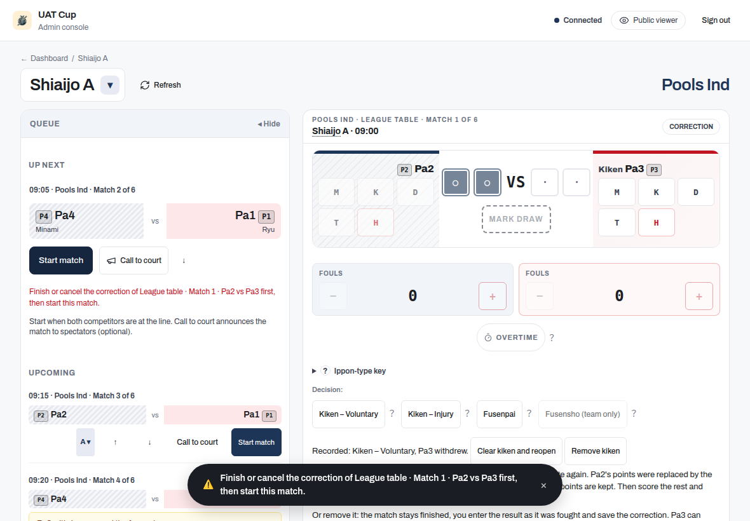
Task: Click the UAT Cup logo icon
Action: pos(22,20)
